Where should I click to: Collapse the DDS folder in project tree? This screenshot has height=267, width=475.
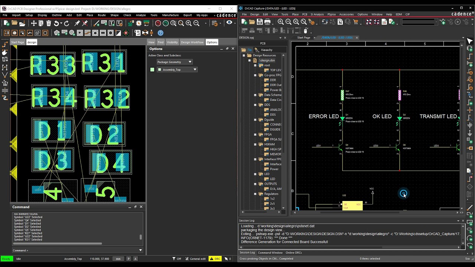[255, 105]
